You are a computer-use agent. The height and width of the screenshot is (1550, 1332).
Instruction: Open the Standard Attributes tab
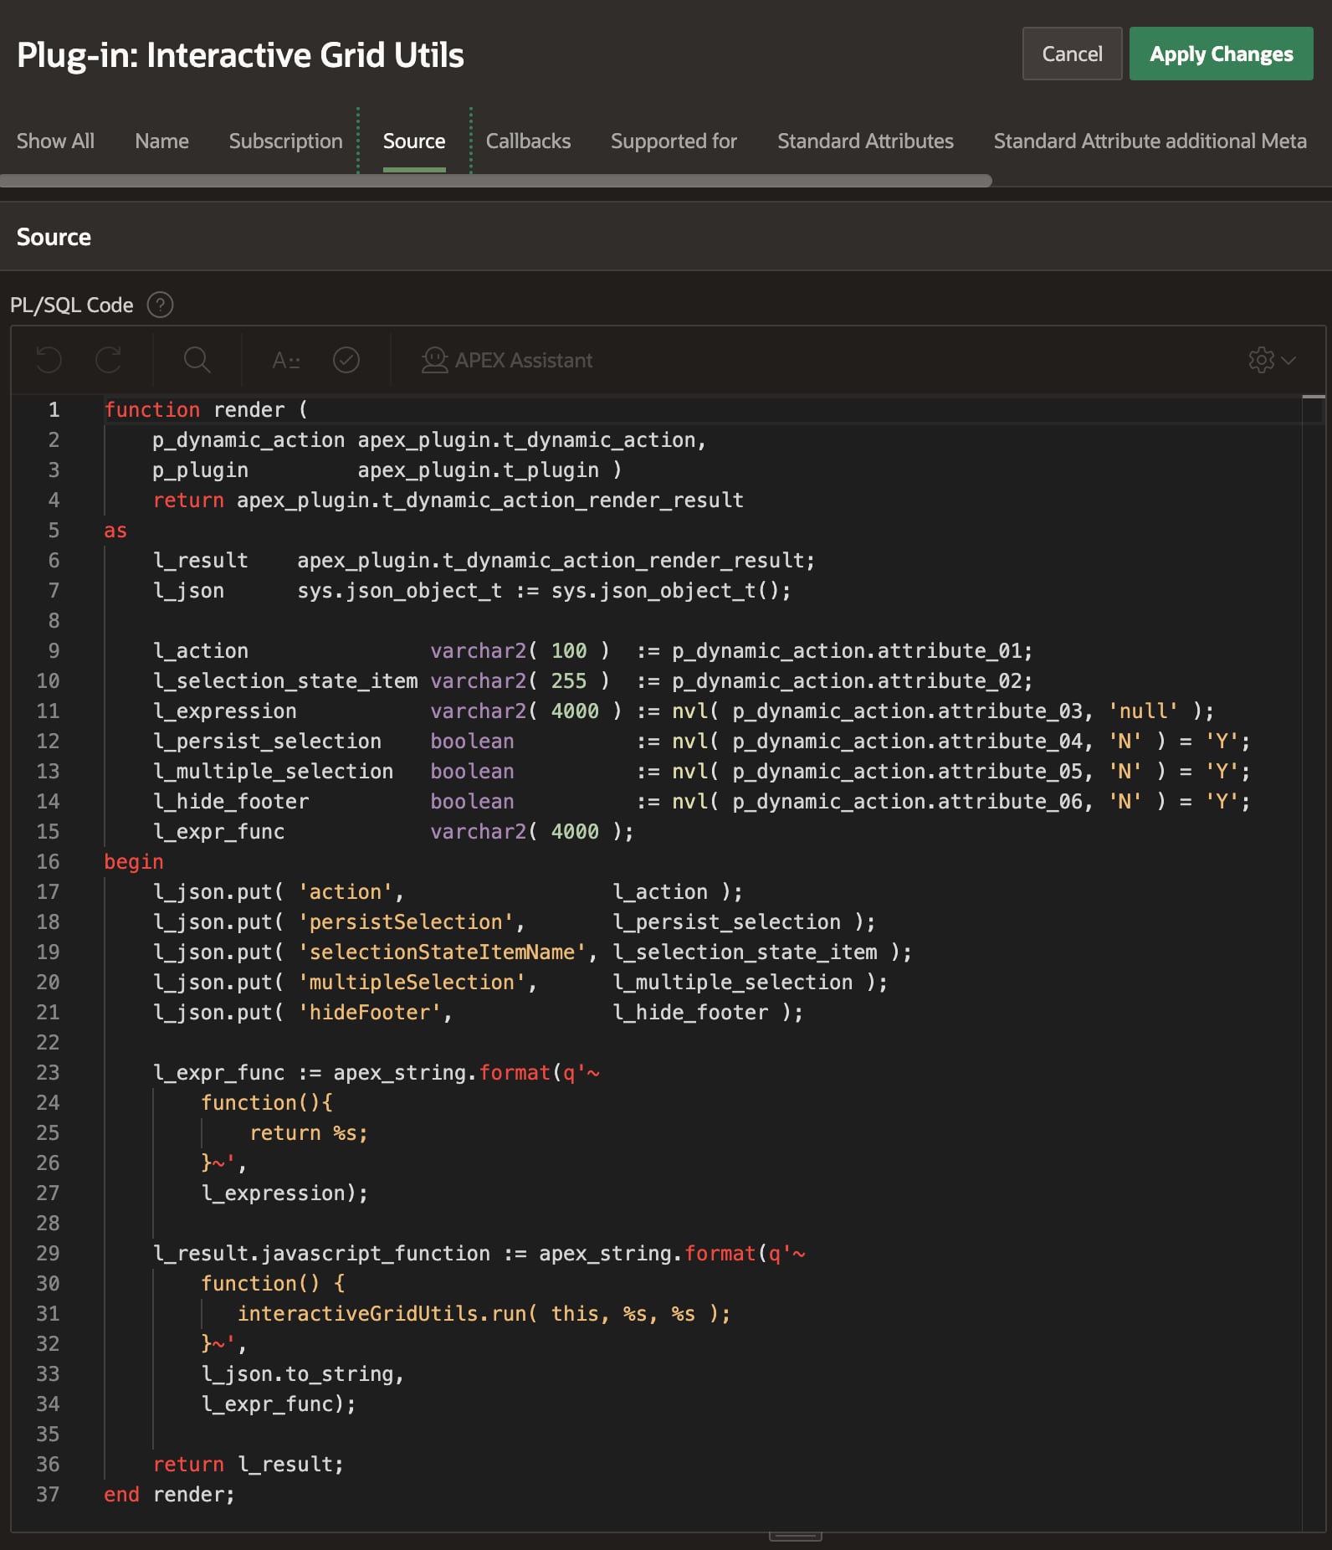pyautogui.click(x=865, y=141)
